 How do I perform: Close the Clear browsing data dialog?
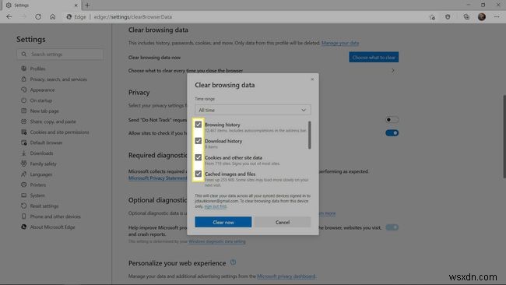(312, 79)
